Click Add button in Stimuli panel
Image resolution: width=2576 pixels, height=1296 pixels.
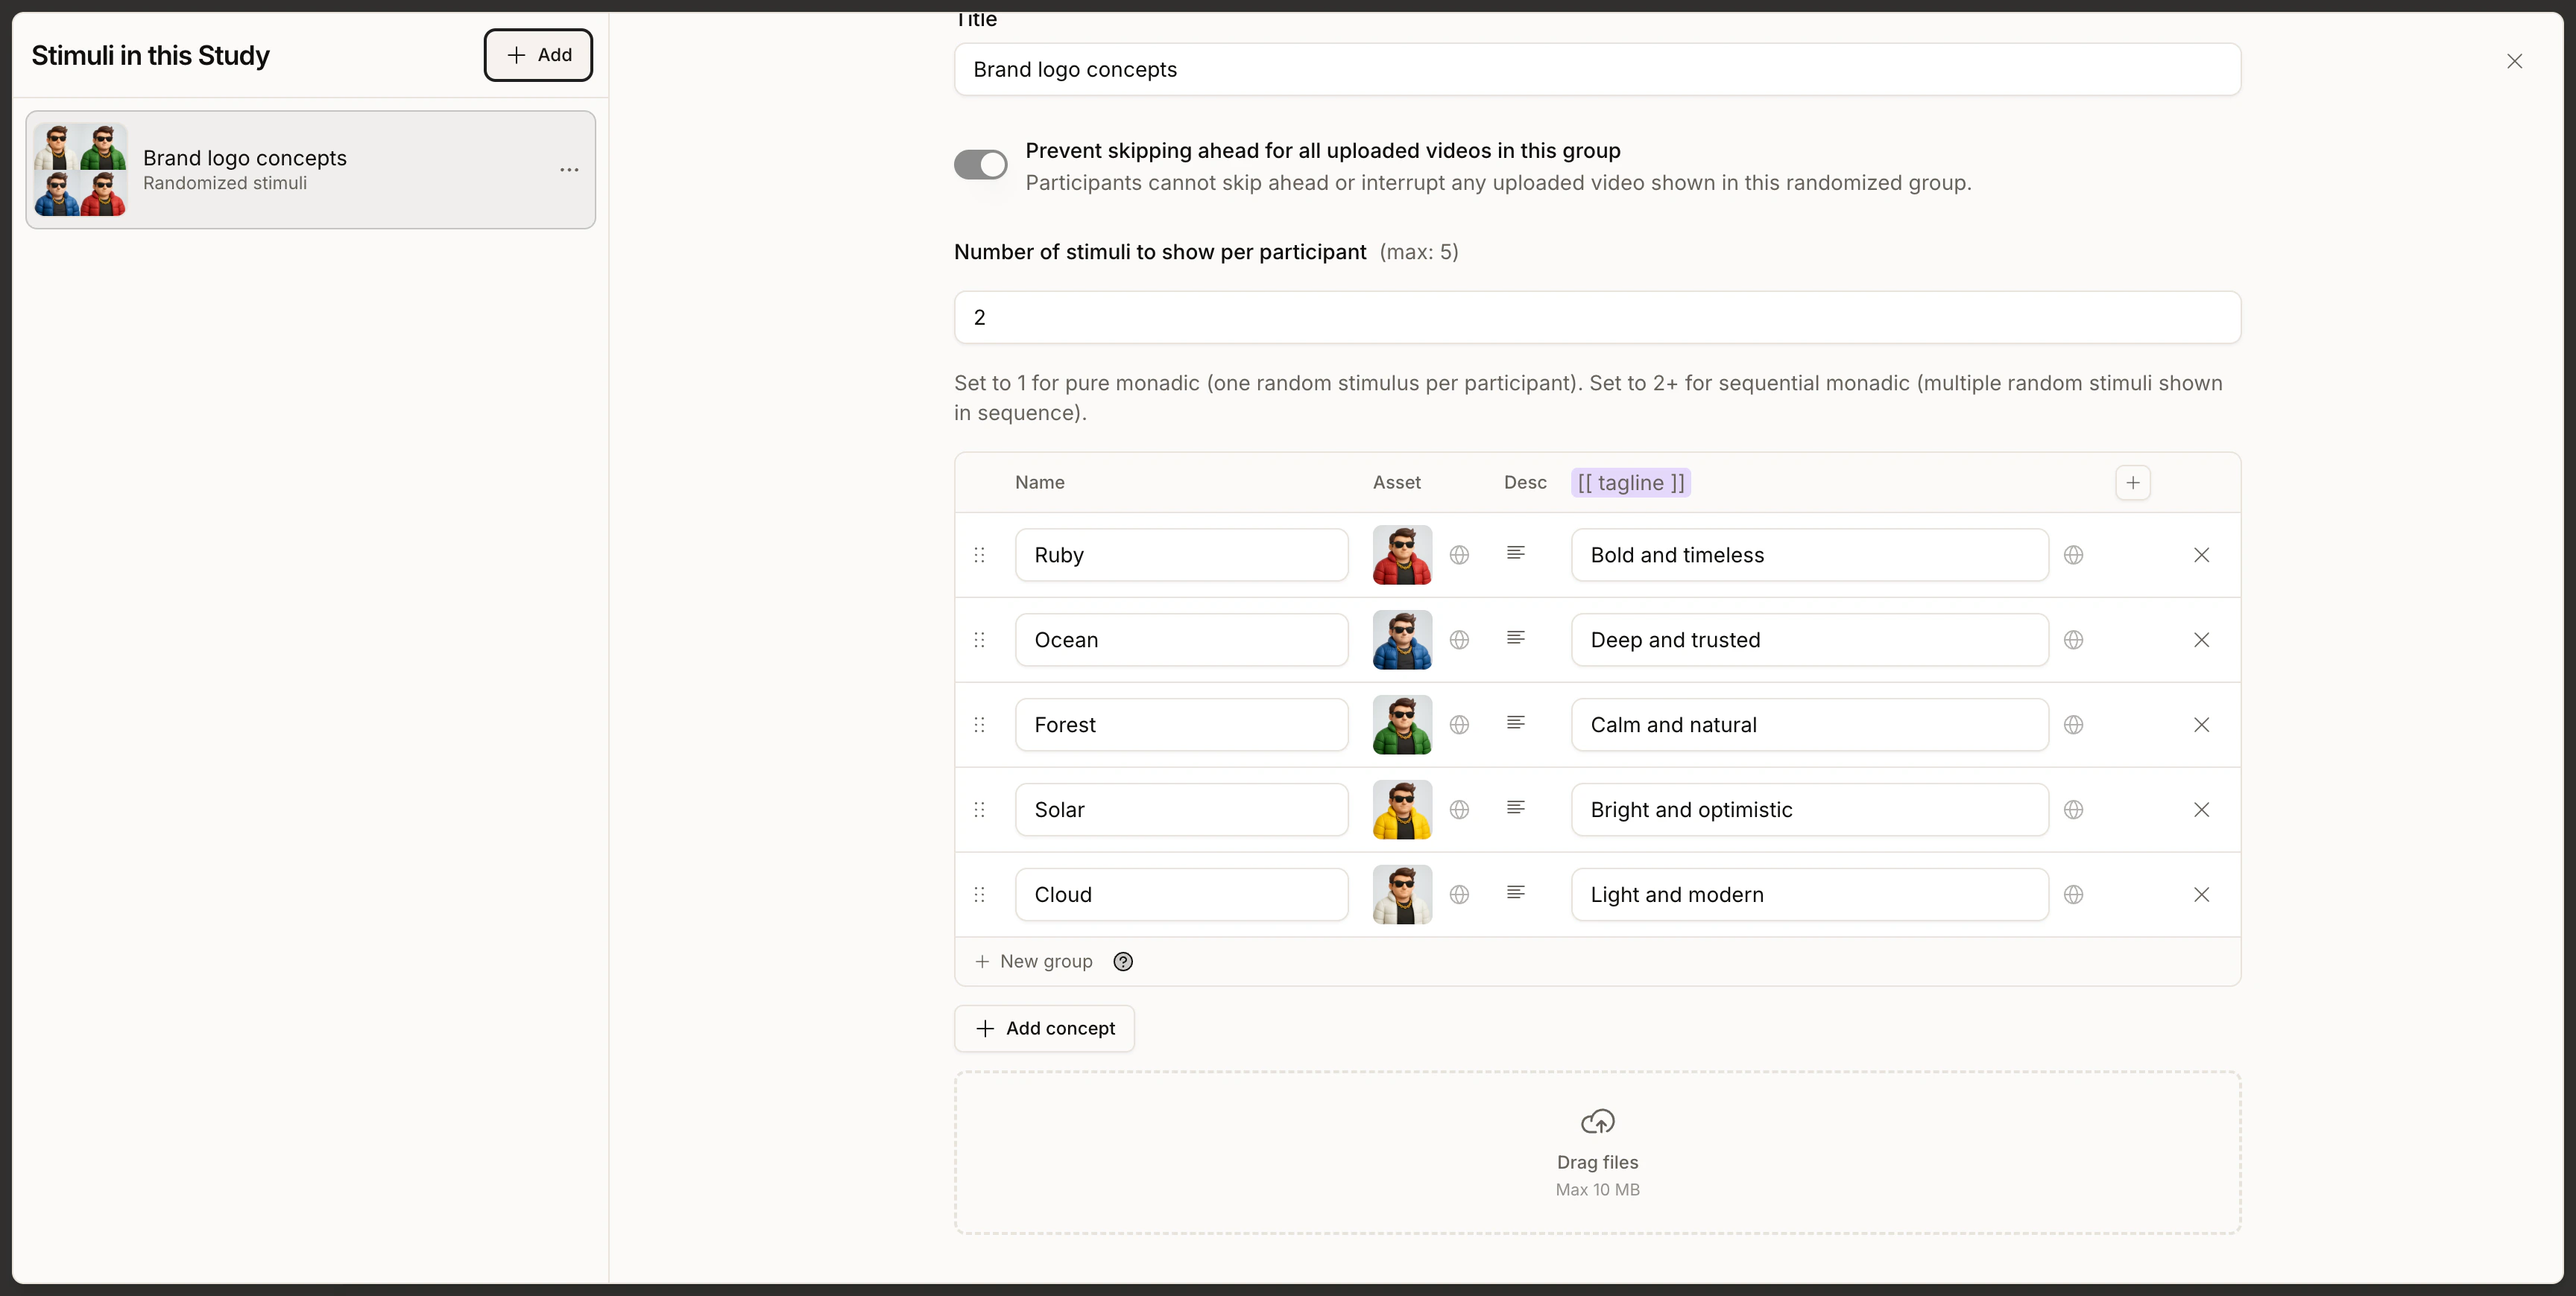538,55
